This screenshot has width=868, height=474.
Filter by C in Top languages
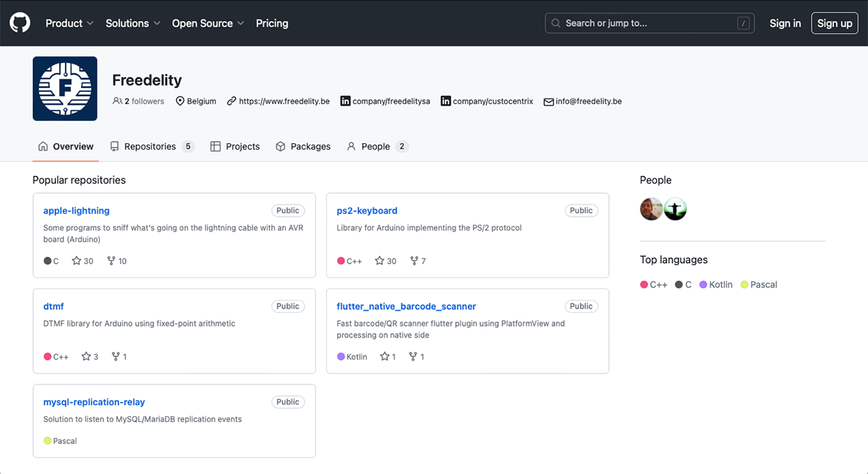coord(684,285)
